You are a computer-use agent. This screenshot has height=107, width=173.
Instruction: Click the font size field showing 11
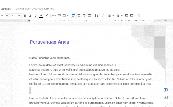coord(13,16)
